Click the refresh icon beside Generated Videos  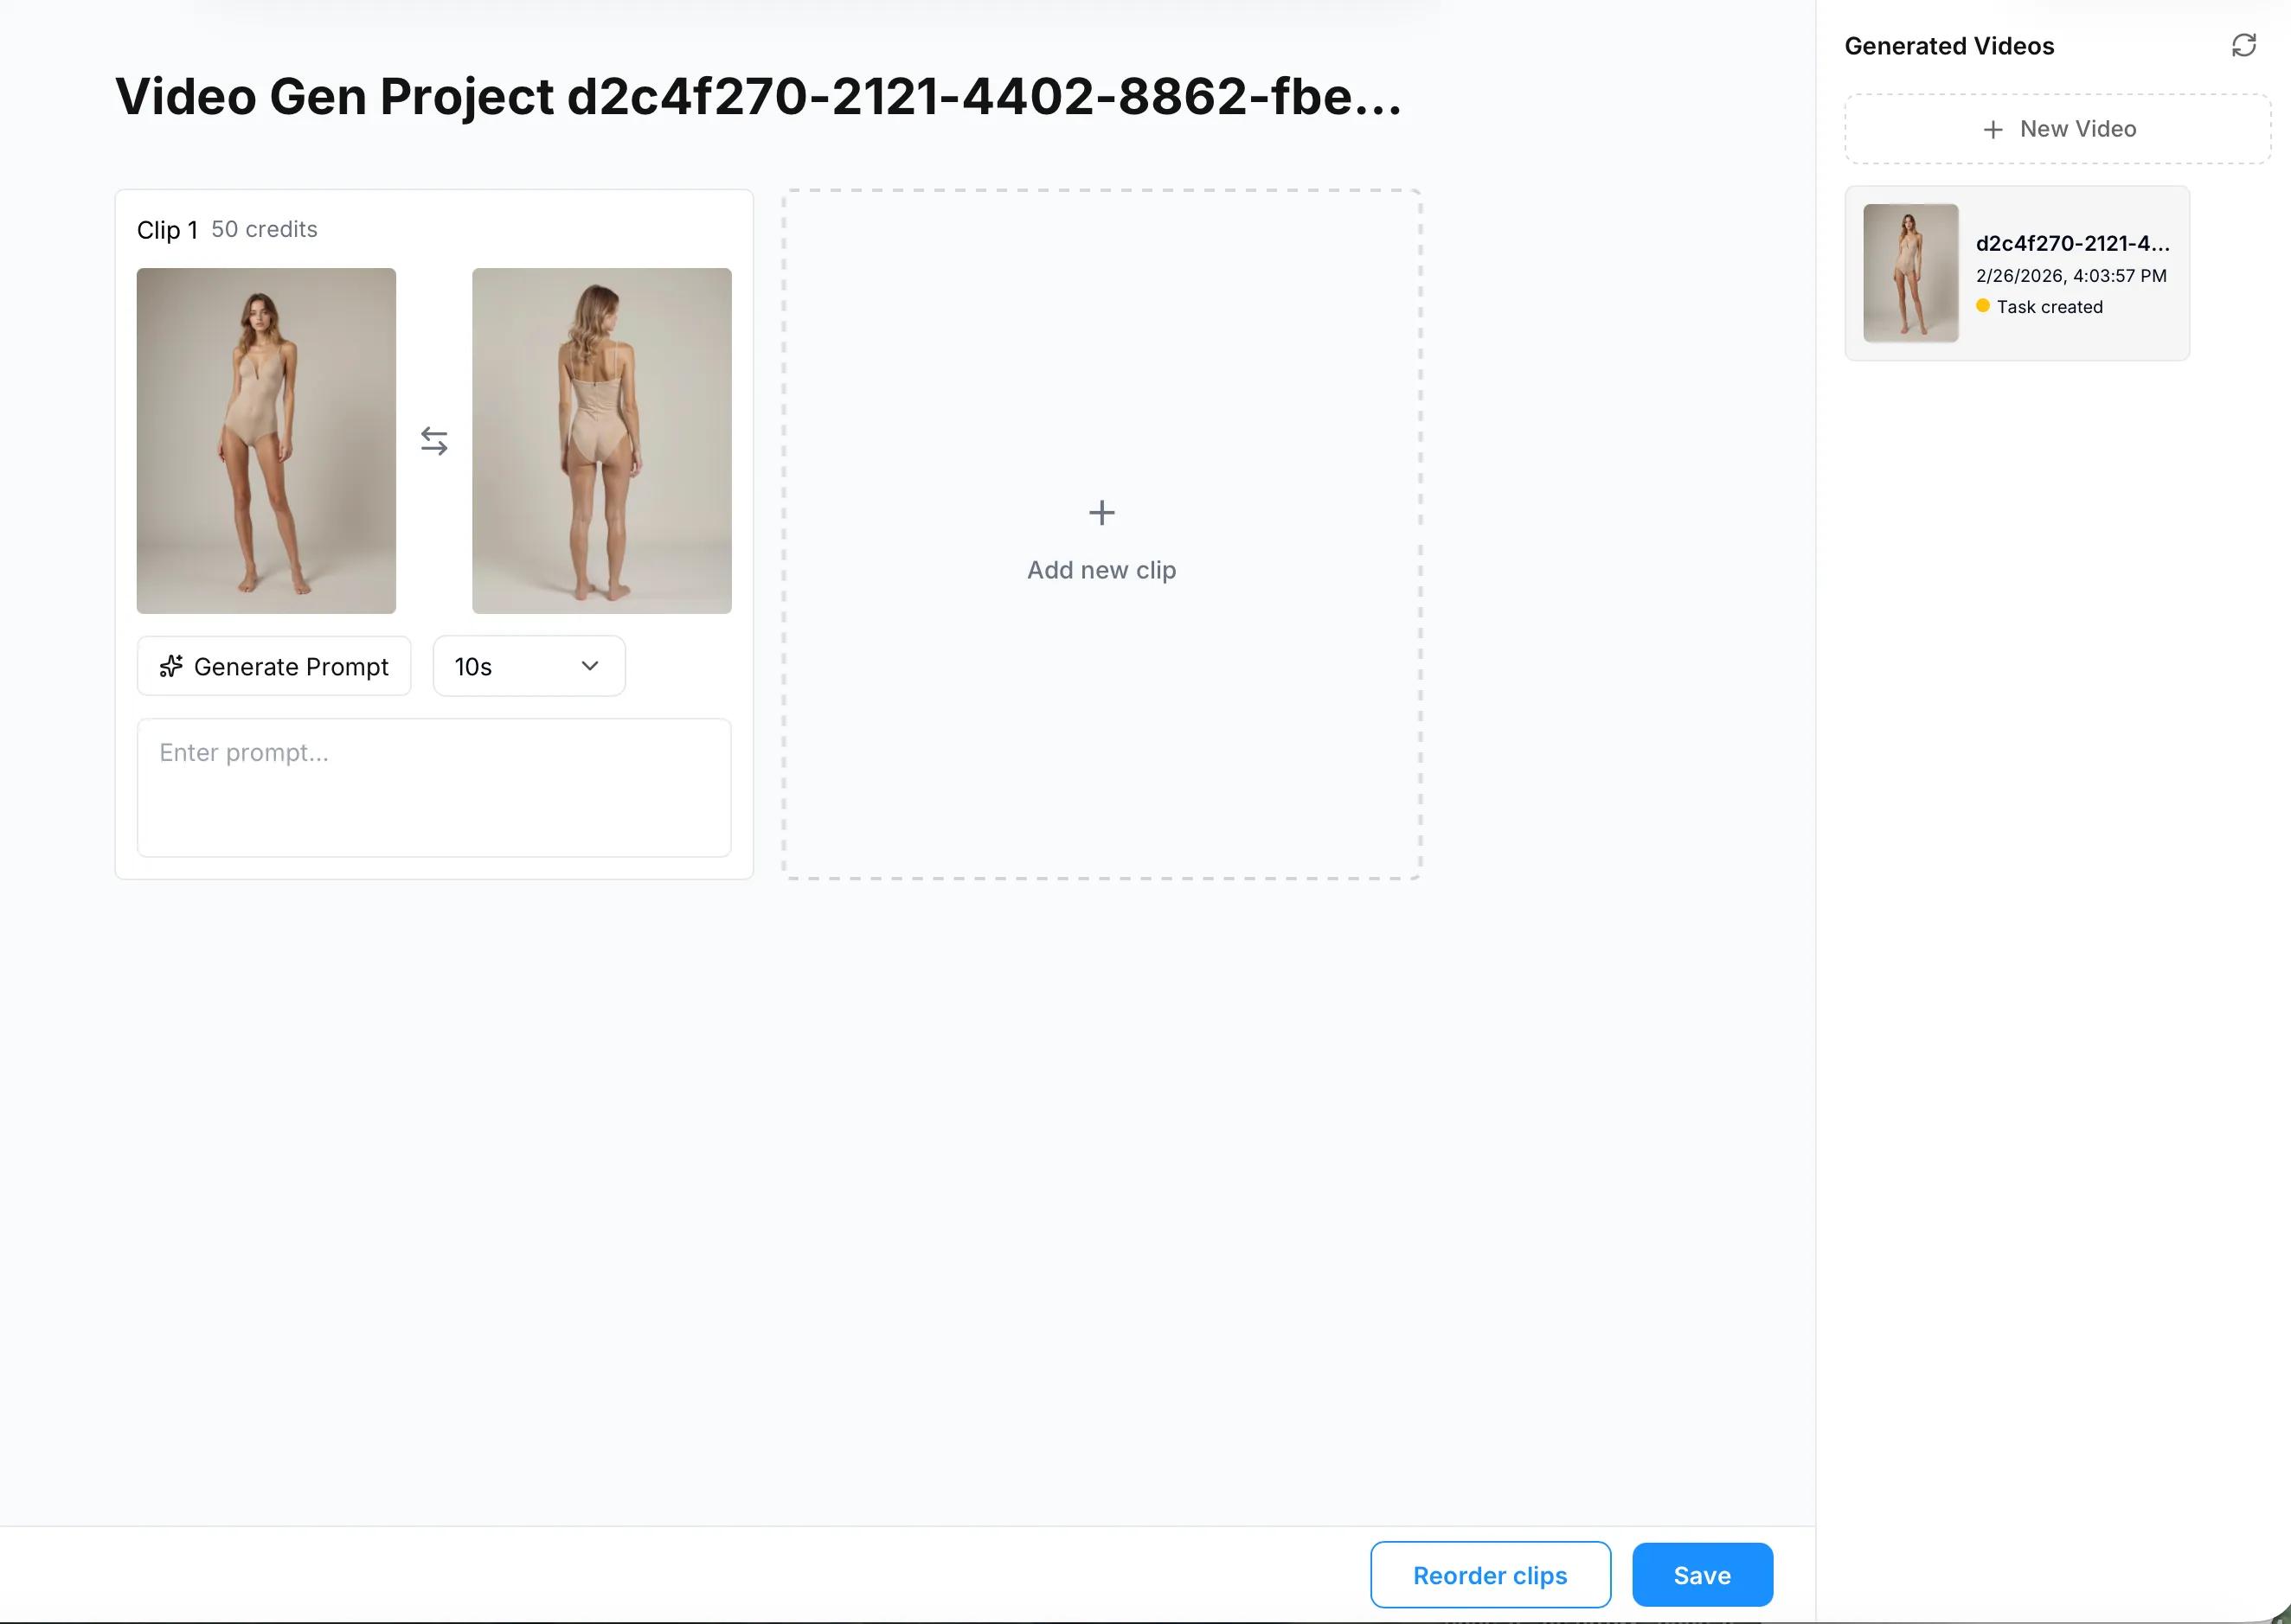[x=2243, y=45]
